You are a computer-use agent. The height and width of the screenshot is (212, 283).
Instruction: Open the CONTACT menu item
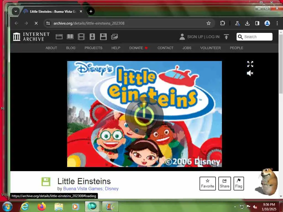click(x=165, y=48)
